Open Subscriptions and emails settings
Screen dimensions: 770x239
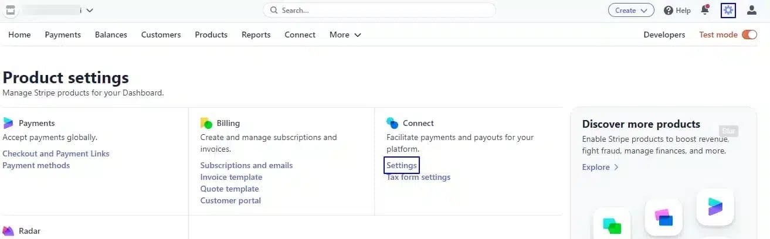[246, 165]
